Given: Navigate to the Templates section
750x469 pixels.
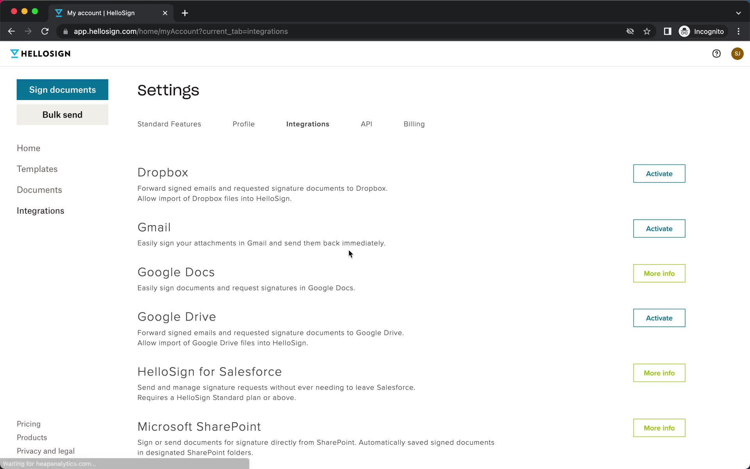Looking at the screenshot, I should (x=37, y=169).
